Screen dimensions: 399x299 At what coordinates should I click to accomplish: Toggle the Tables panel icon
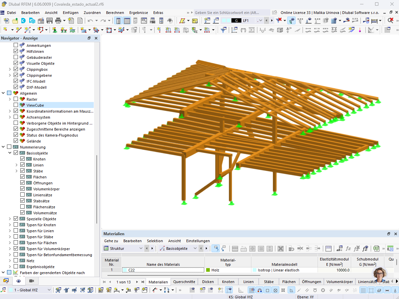[127, 21]
